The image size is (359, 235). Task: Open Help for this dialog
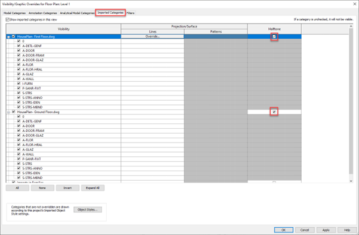click(x=347, y=230)
